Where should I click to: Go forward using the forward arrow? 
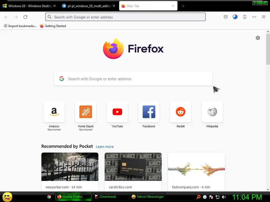tap(16, 17)
